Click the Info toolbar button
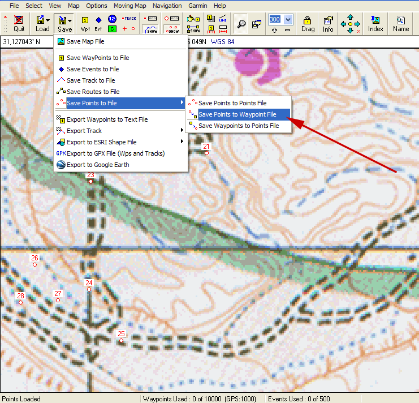The width and height of the screenshot is (419, 403). click(x=328, y=24)
